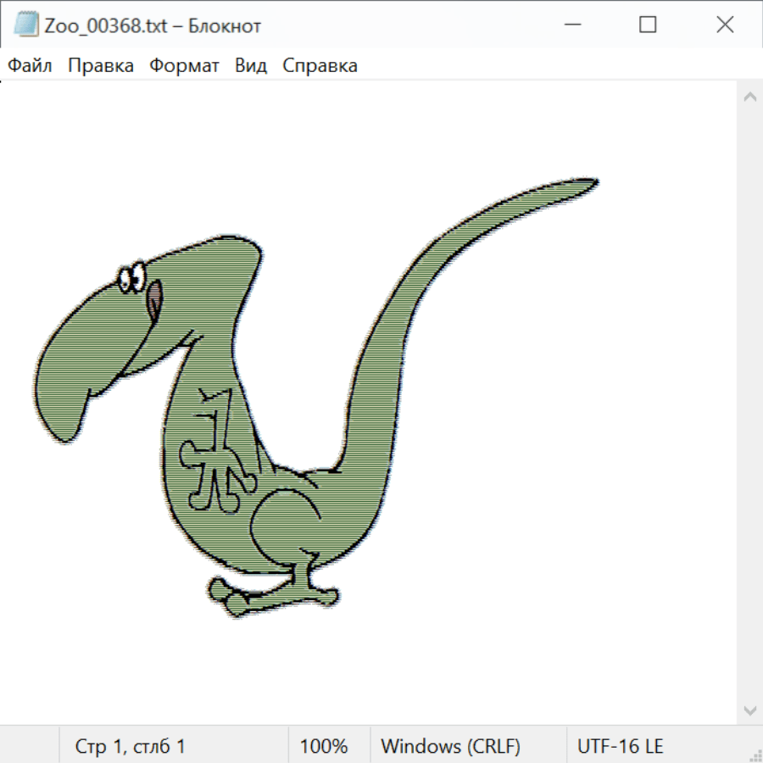
Task: Click the scroll up arrow
Action: [x=749, y=97]
